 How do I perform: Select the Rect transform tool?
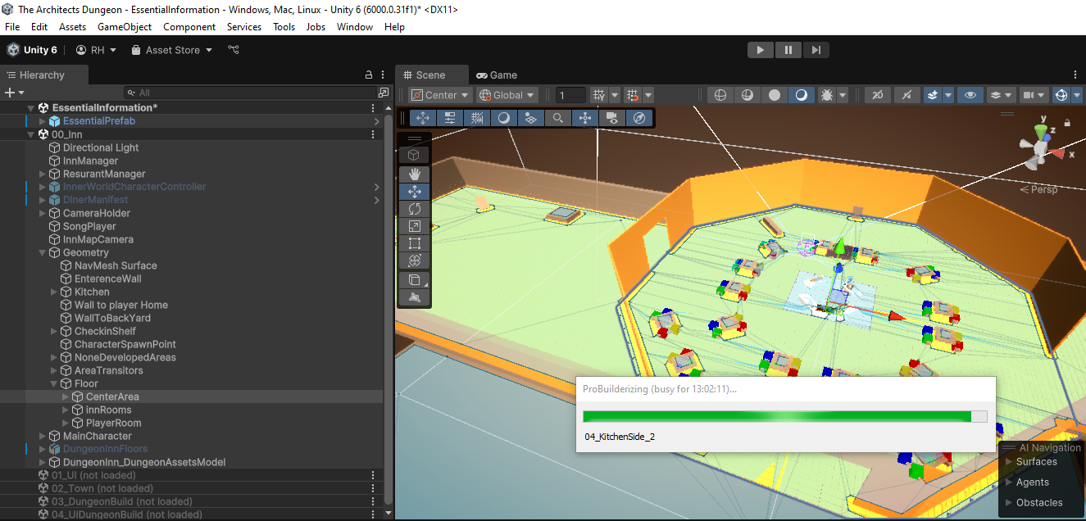415,243
